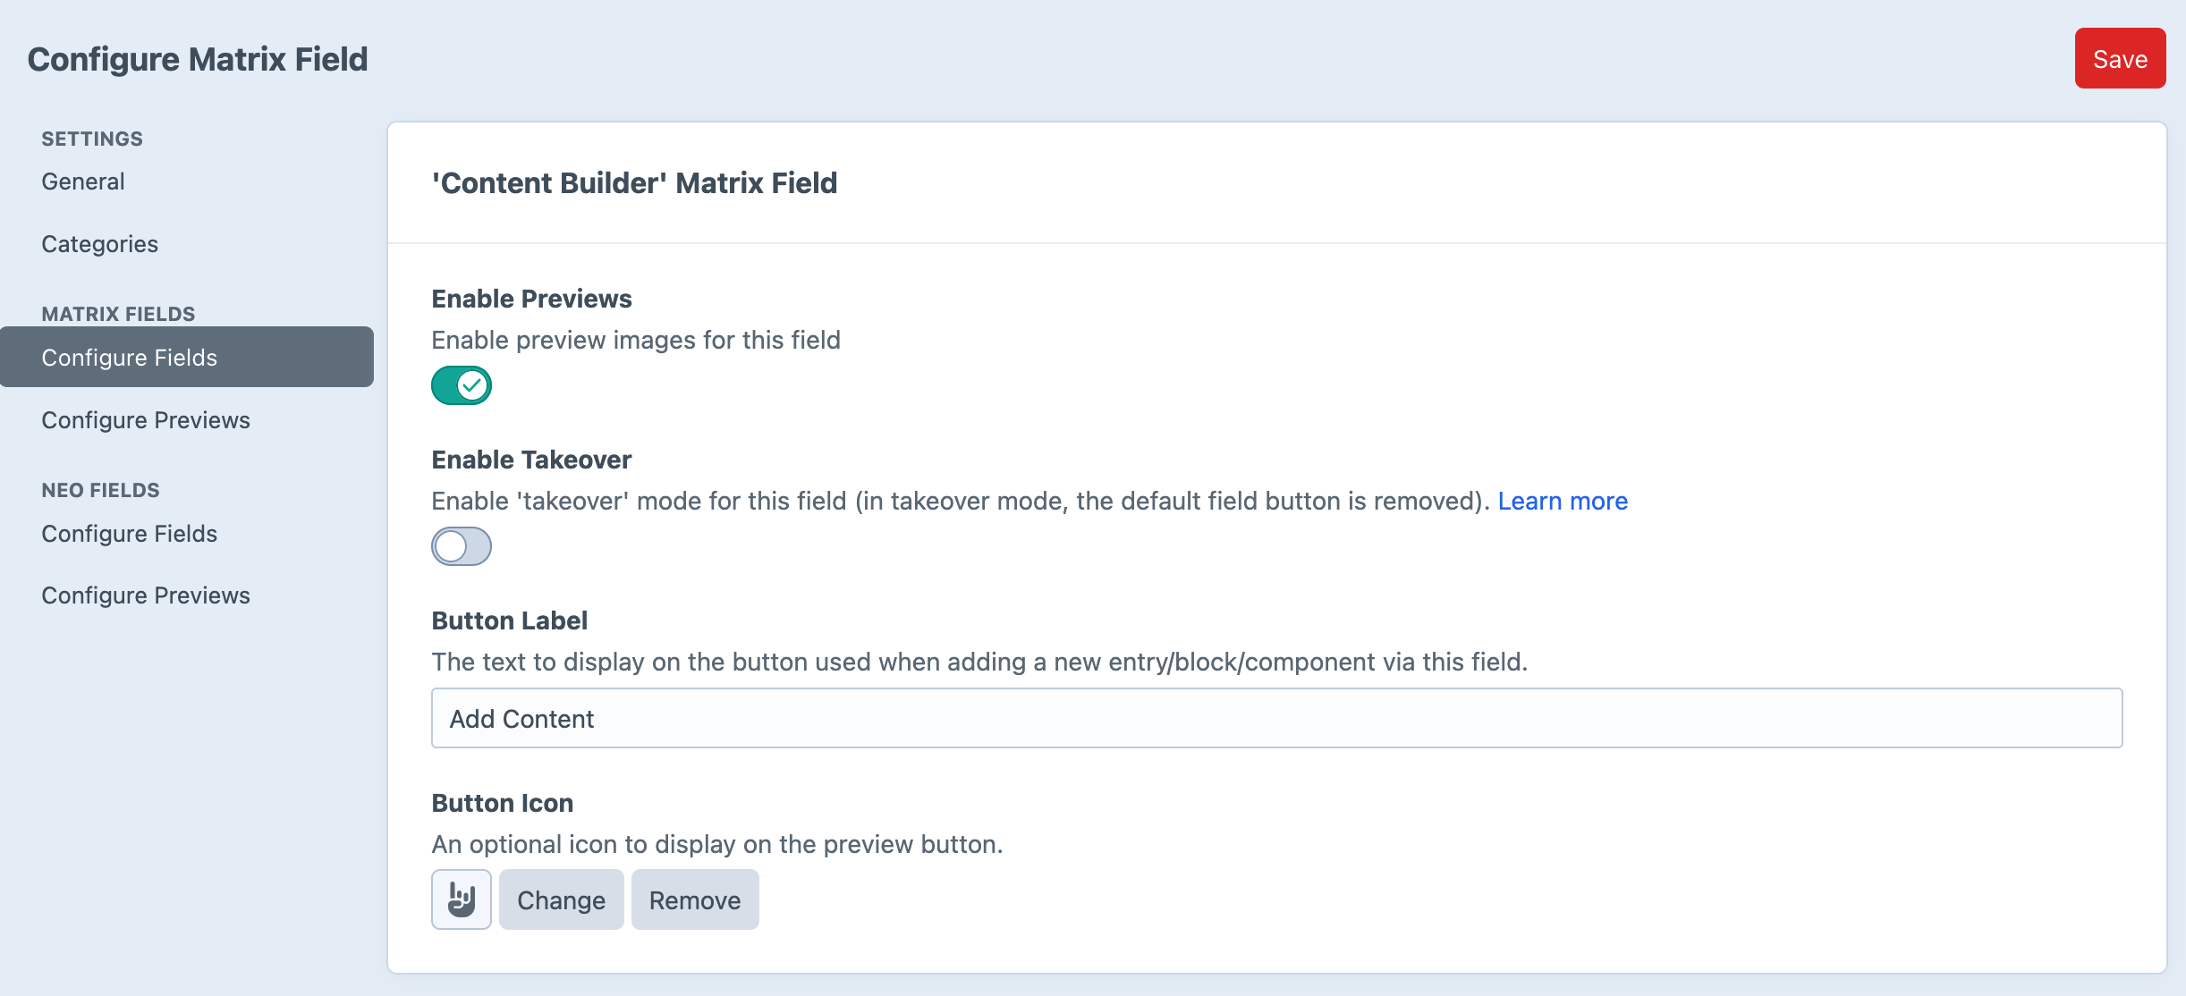Remove the button icon

coord(694,899)
